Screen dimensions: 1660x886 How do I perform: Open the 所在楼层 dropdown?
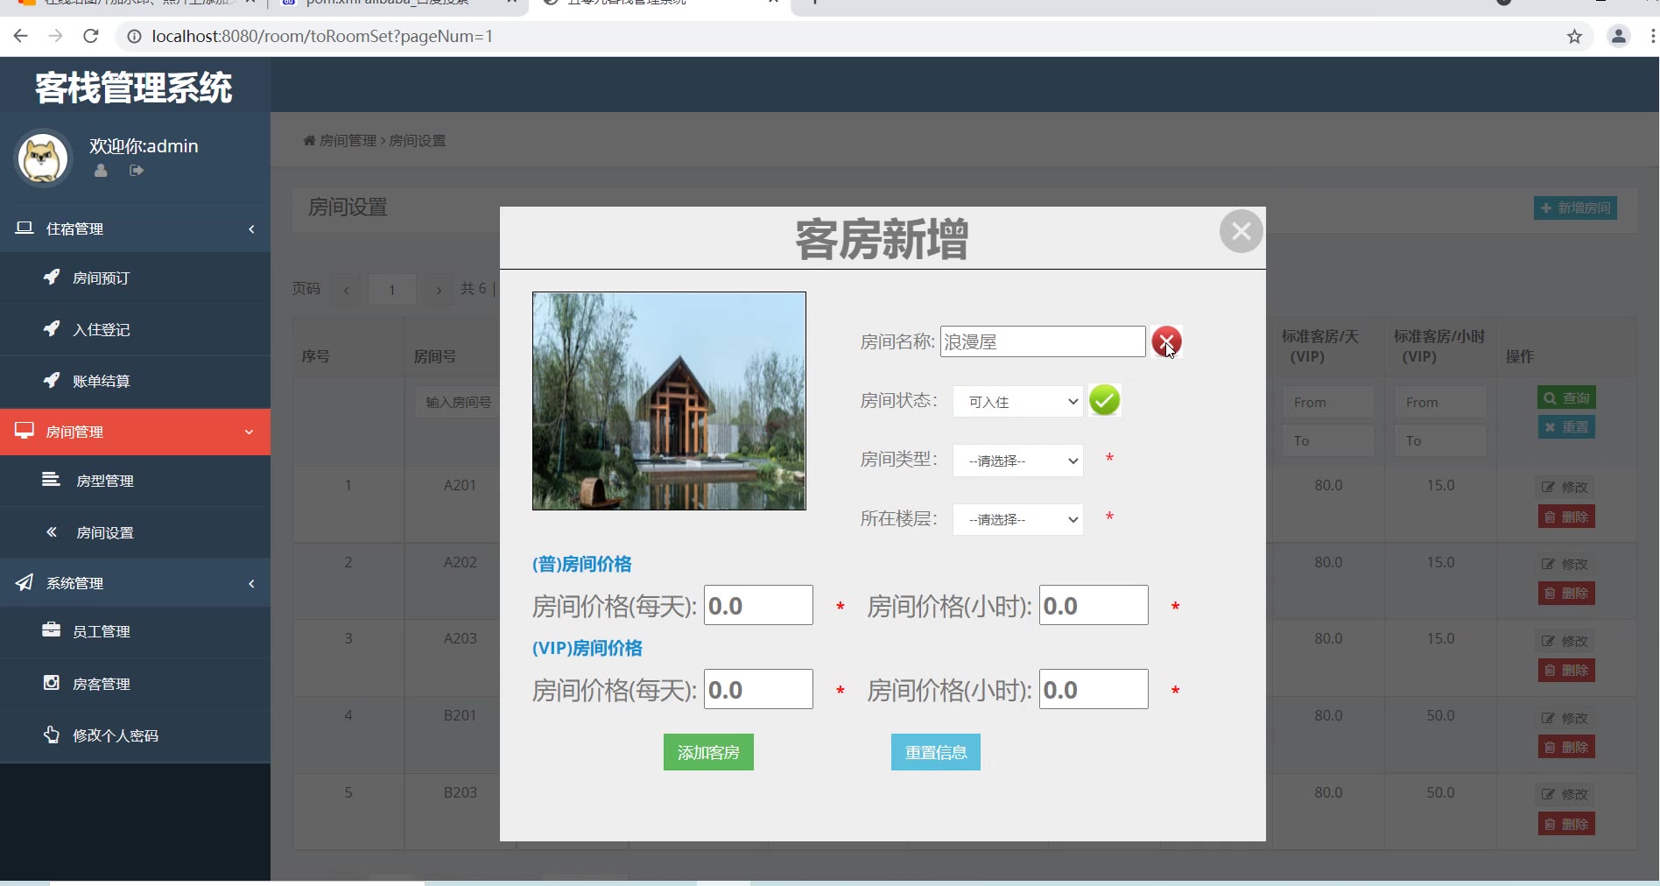1018,519
